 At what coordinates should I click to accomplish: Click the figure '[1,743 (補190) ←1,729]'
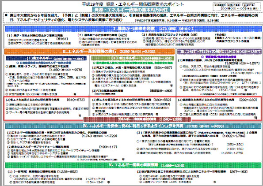(x=99, y=136)
